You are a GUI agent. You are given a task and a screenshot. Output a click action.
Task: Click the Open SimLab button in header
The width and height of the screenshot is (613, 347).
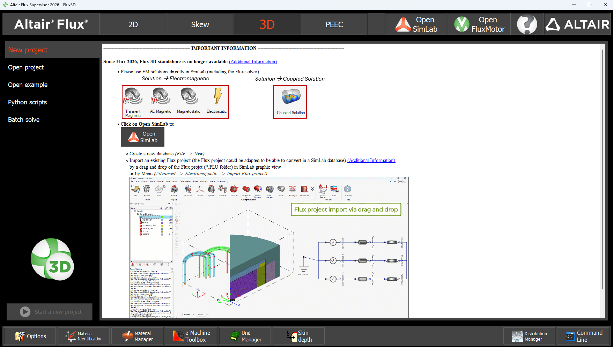[x=416, y=24]
